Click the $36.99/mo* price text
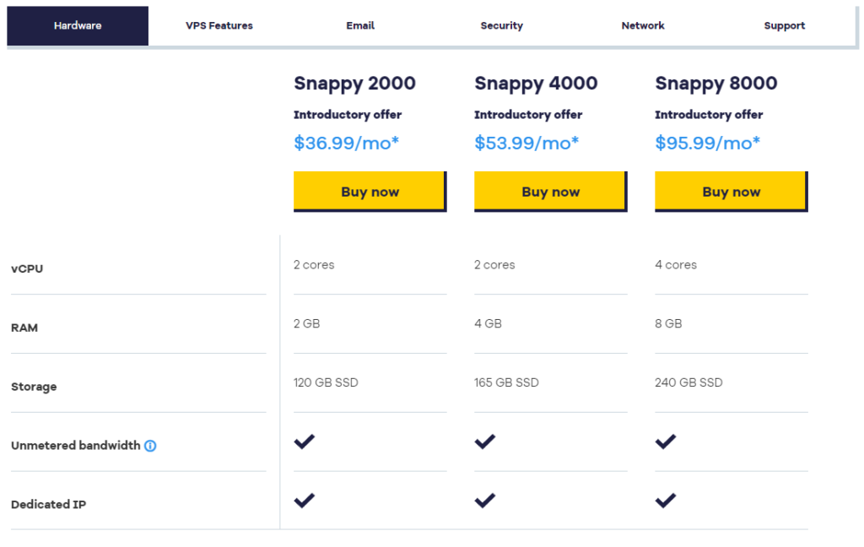 coord(346,143)
